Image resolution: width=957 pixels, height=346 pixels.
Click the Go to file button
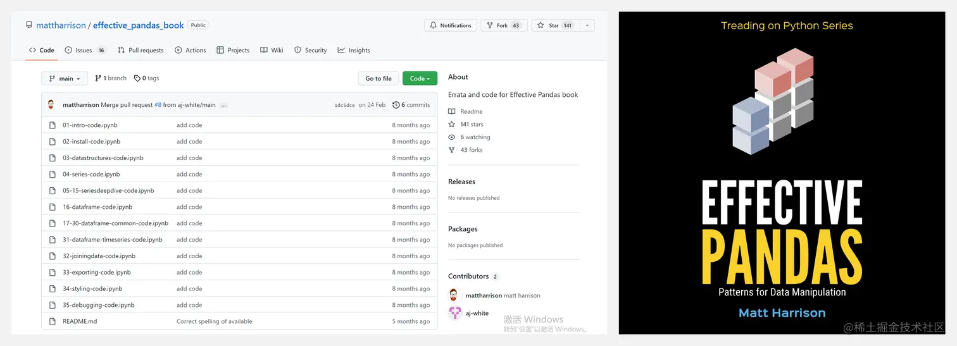(378, 78)
